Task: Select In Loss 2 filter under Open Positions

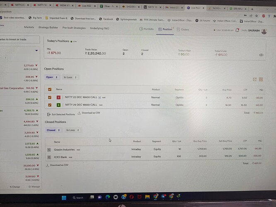Action: click(70, 77)
